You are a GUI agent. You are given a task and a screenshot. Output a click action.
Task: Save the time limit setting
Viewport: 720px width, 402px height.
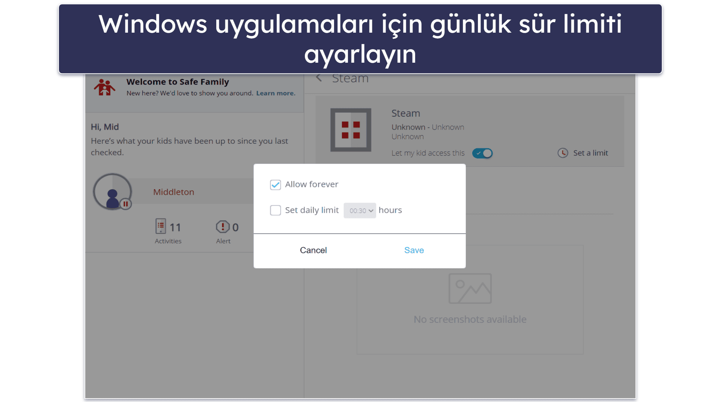[414, 250]
